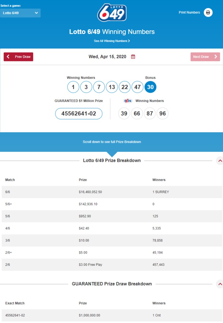Open the calendar date picker icon
The height and width of the screenshot is (323, 223).
pos(133,57)
